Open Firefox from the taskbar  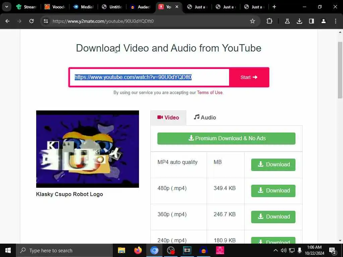(138, 250)
